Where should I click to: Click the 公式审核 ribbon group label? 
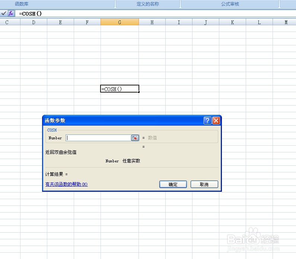(x=230, y=4)
